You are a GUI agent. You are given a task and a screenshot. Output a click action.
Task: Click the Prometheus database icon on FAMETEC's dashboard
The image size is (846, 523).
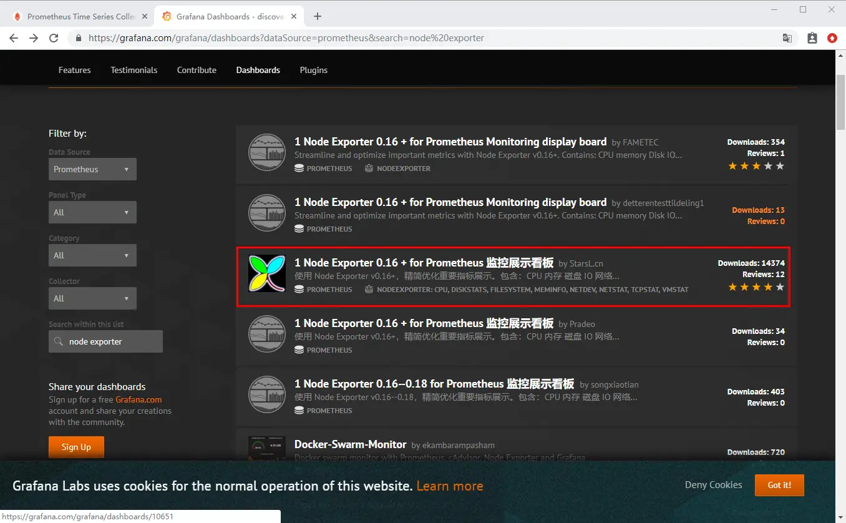pos(299,169)
